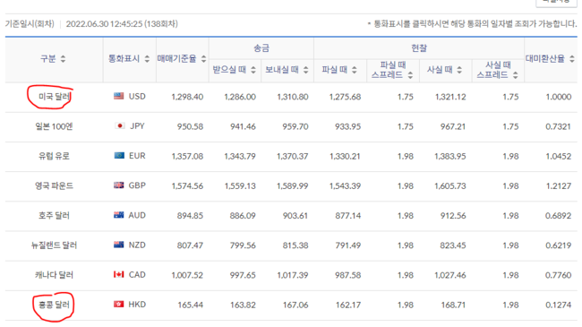Click the USD flag icon

coord(119,96)
